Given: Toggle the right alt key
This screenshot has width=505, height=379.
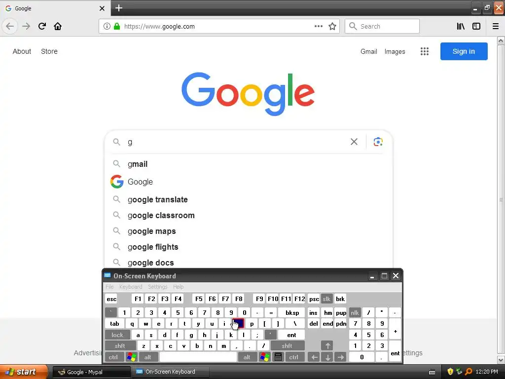Looking at the screenshot, I should click(247, 357).
